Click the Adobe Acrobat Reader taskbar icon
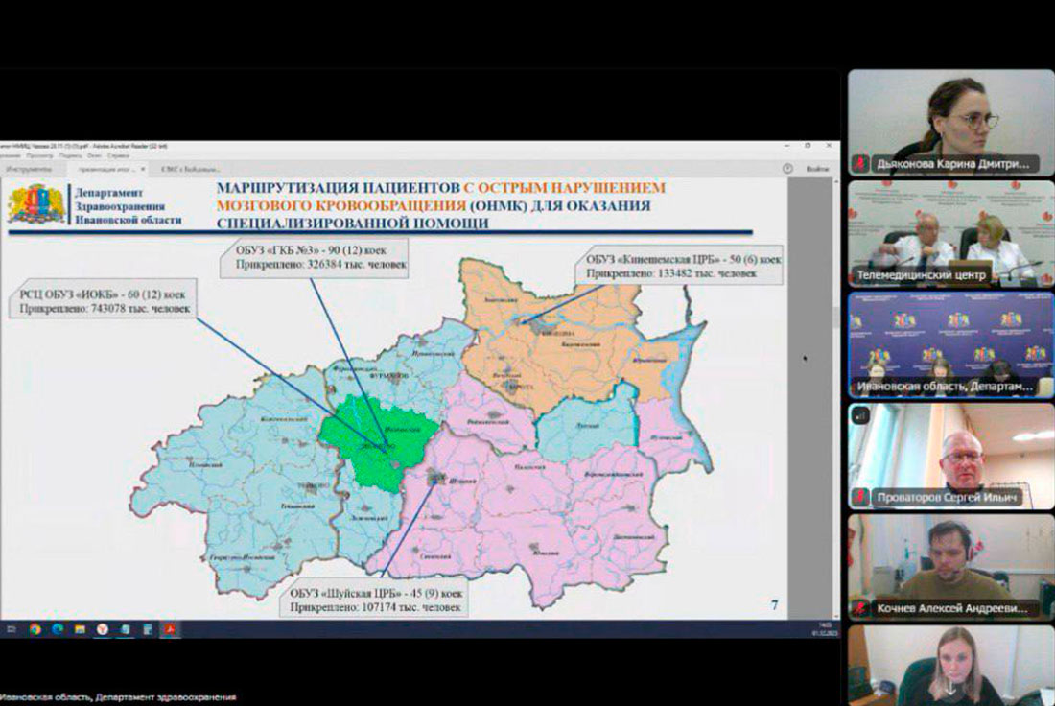 coord(169,629)
